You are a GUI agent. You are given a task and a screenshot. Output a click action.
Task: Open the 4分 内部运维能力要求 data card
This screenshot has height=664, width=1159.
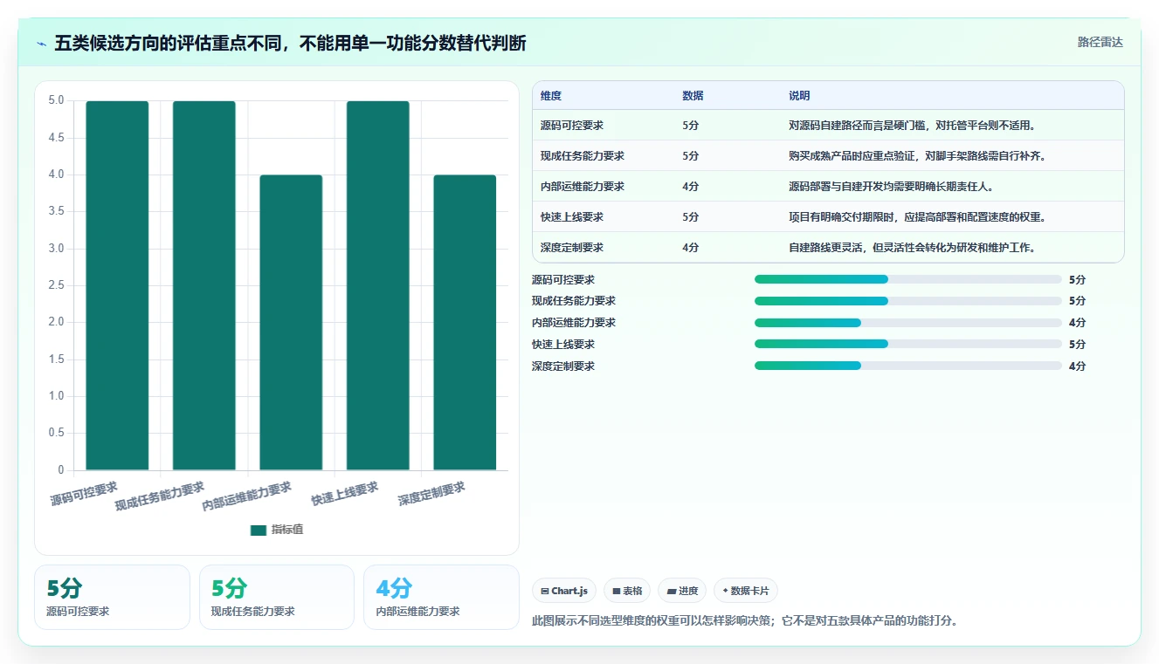[441, 597]
